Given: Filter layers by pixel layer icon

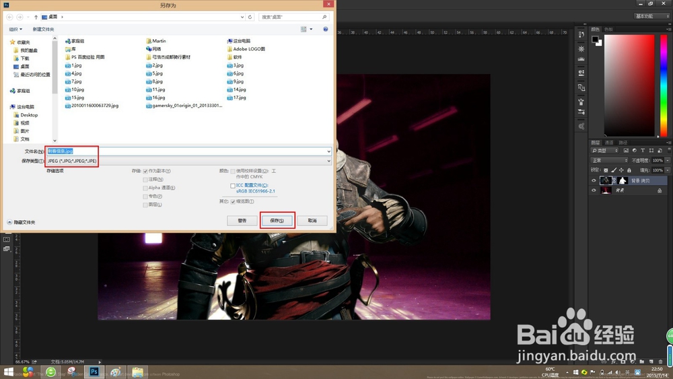Looking at the screenshot, I should click(626, 151).
